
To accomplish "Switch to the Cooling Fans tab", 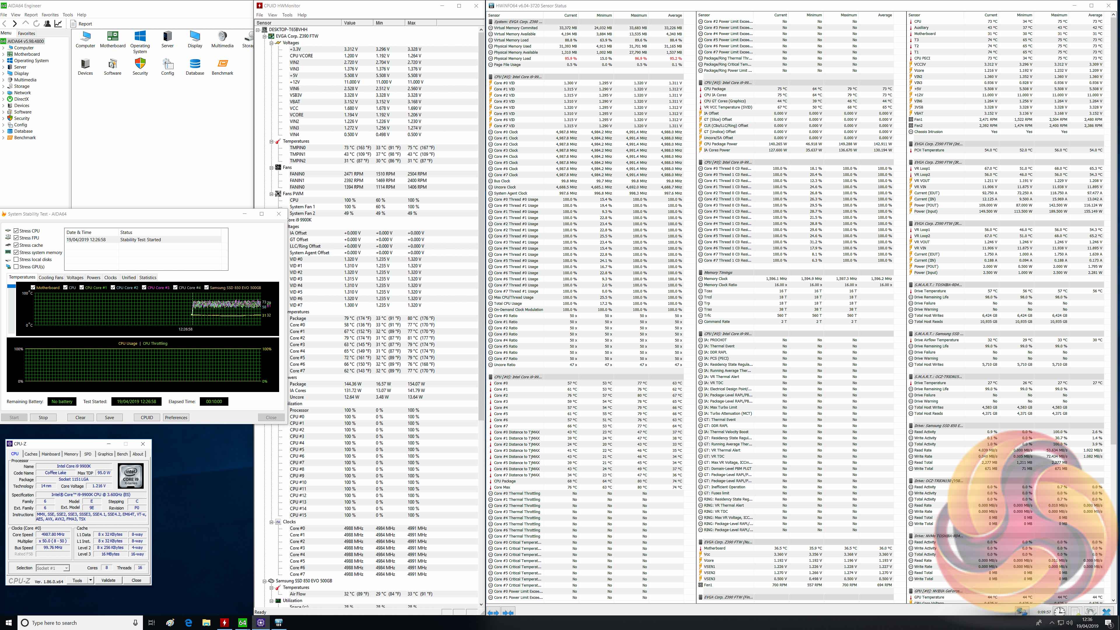I will point(51,277).
